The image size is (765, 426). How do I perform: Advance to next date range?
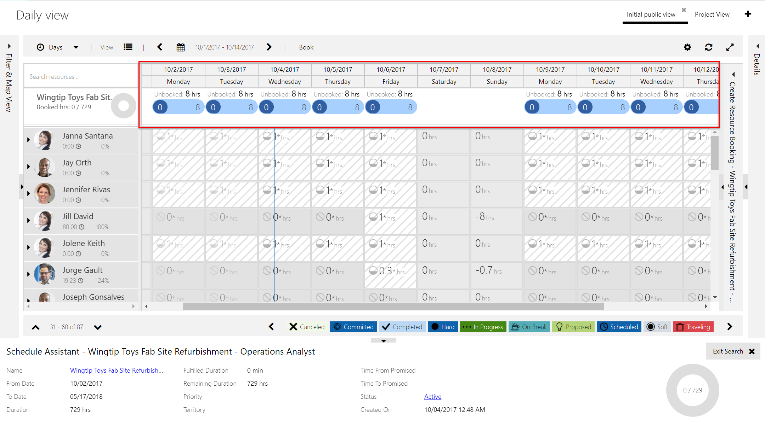coord(269,47)
